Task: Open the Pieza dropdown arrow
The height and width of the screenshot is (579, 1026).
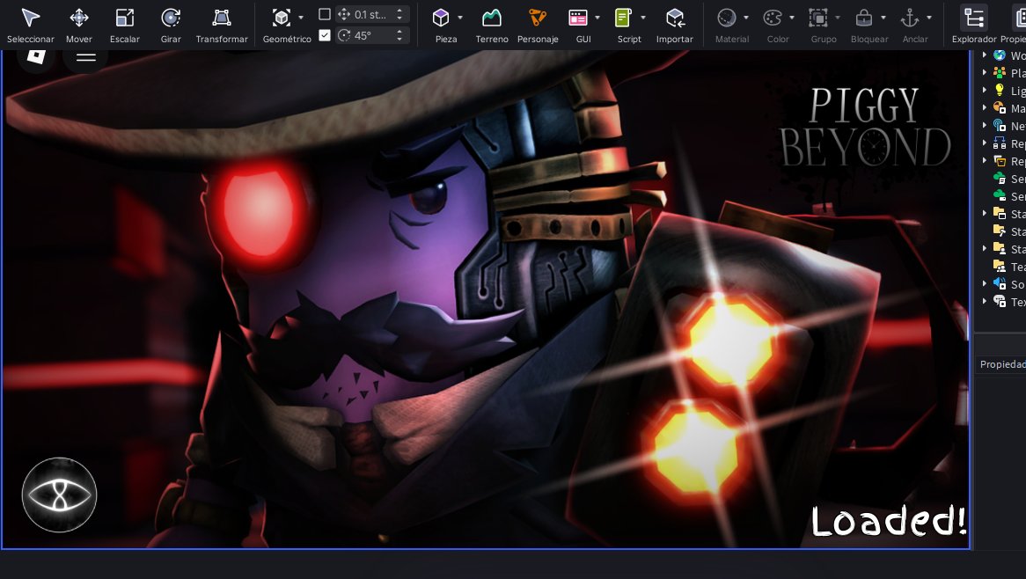Action: 460,18
